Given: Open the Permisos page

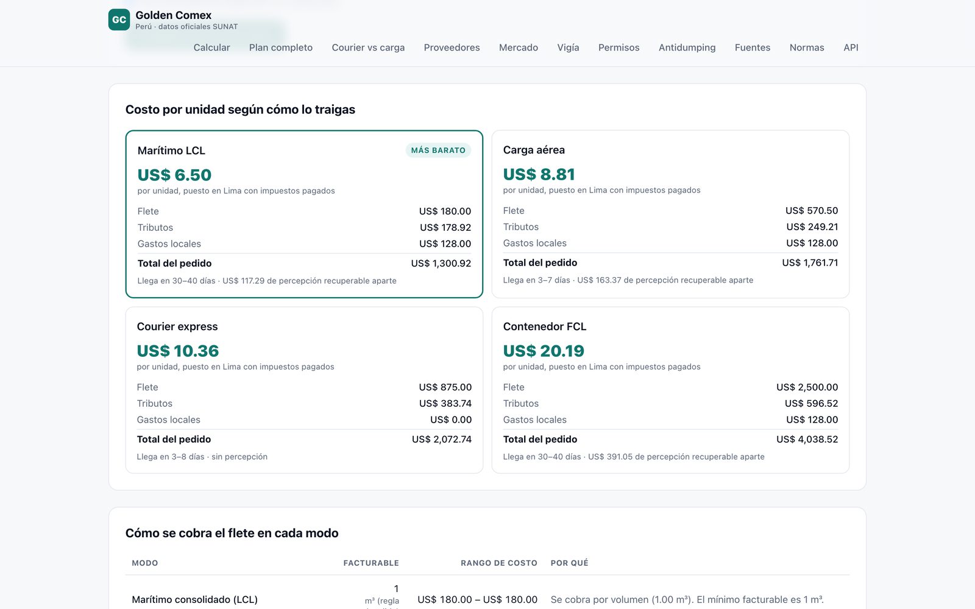Looking at the screenshot, I should click(x=619, y=48).
